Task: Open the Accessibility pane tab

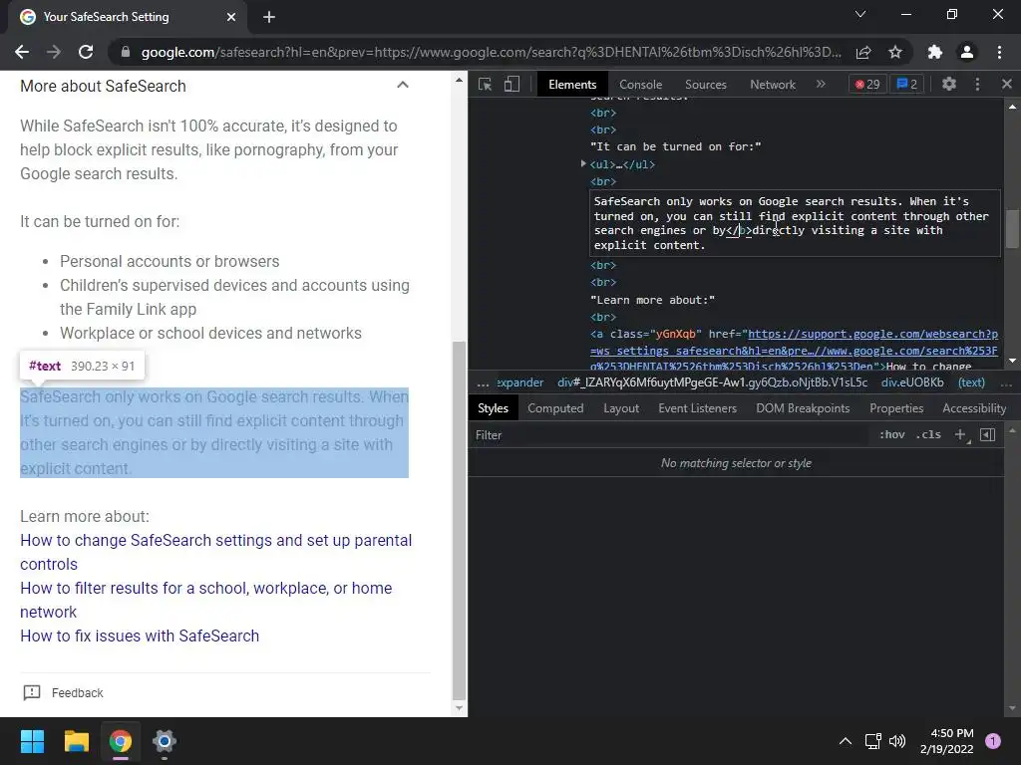Action: tap(974, 408)
